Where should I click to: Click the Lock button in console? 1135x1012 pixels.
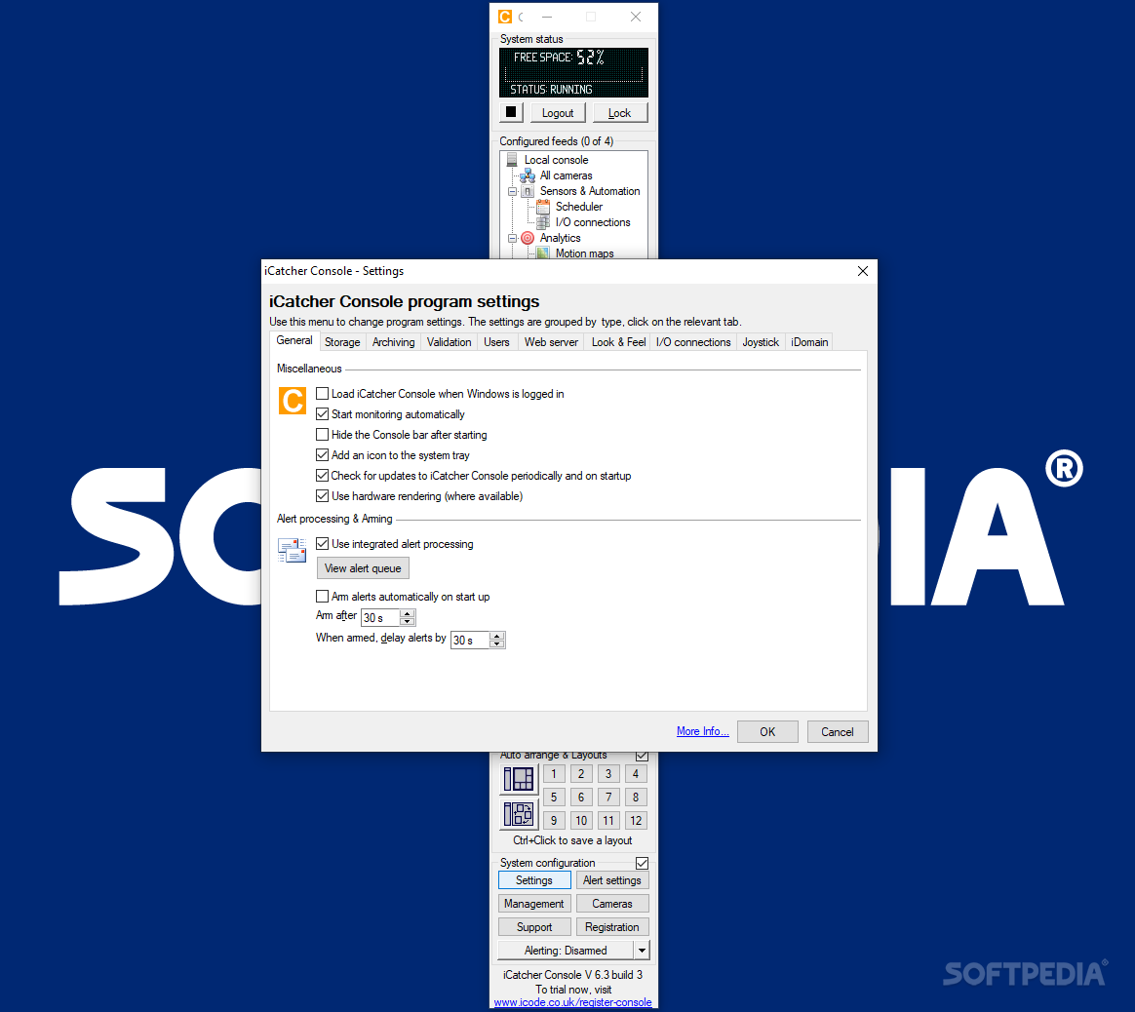pos(619,113)
